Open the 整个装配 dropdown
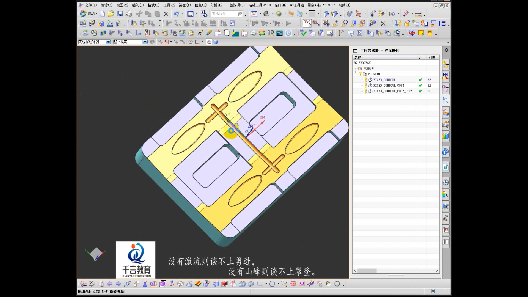The height and width of the screenshot is (297, 528). pos(145,42)
